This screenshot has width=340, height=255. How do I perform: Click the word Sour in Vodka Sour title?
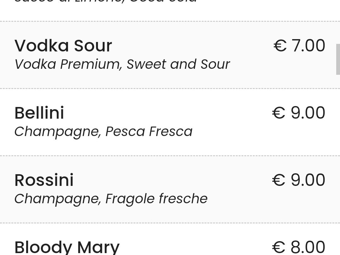tap(93, 46)
